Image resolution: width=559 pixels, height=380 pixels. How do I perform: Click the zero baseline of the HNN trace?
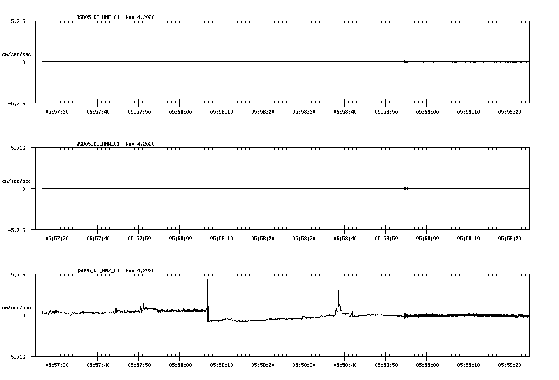tap(206, 189)
